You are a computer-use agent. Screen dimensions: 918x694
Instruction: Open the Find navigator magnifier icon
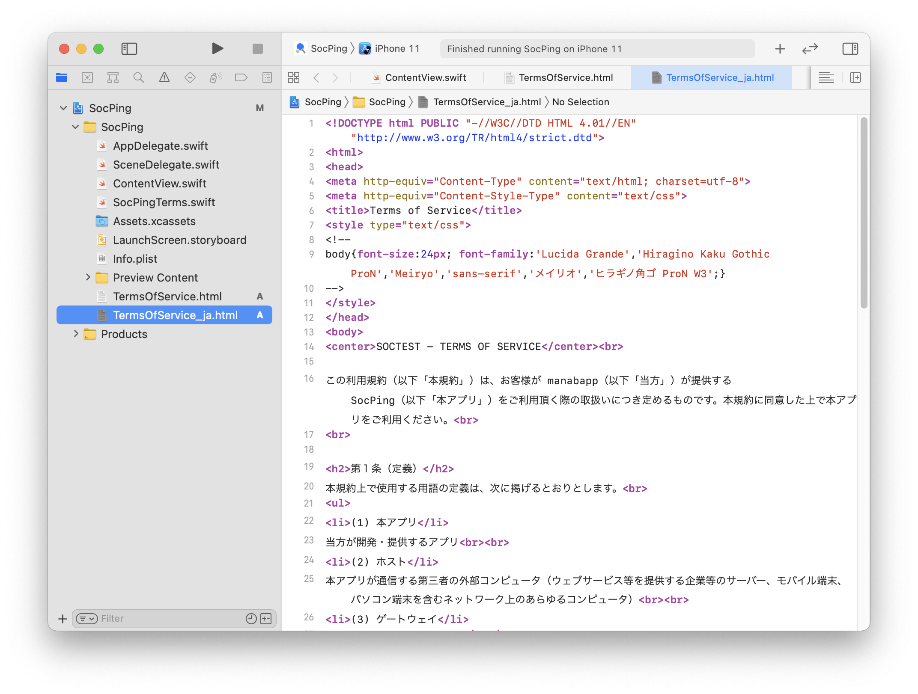[x=138, y=77]
